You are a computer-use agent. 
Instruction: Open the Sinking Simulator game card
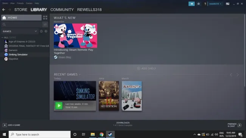tap(75, 91)
